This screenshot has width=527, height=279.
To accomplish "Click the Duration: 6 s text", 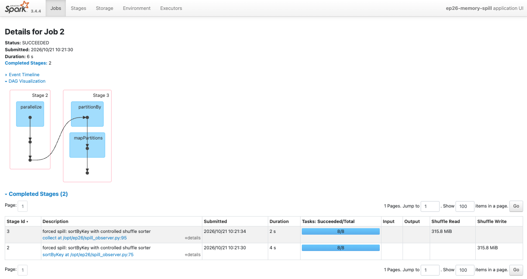I will (x=19, y=56).
